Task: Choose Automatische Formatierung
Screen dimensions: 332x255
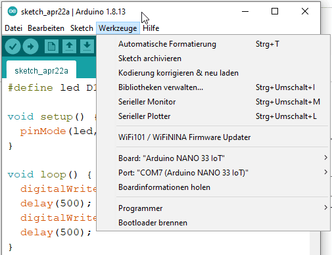Action: click(x=213, y=44)
